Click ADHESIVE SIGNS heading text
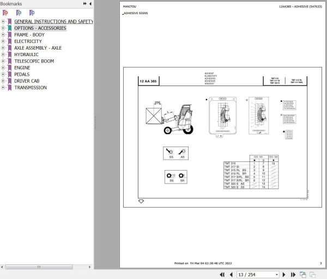The width and height of the screenshot is (327, 279). pos(136,13)
